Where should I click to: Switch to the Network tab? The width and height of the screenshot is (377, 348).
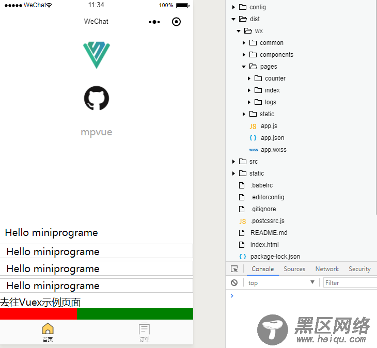coord(327,268)
